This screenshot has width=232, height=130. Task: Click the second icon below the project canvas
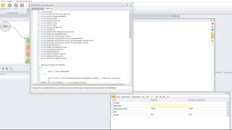click(7, 68)
